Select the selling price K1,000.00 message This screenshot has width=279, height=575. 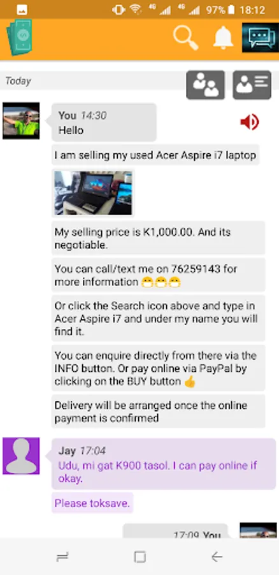(158, 238)
